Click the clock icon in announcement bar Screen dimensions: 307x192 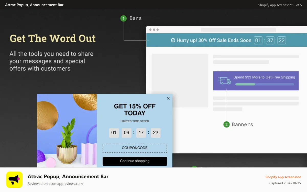tap(173, 40)
